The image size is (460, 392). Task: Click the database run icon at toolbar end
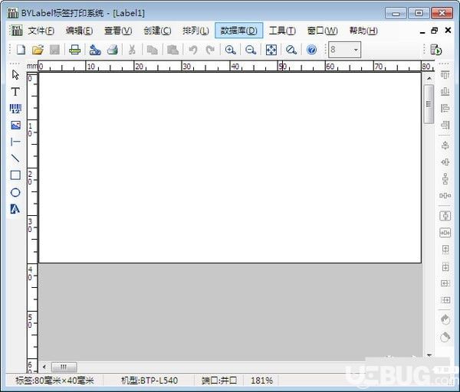436,50
